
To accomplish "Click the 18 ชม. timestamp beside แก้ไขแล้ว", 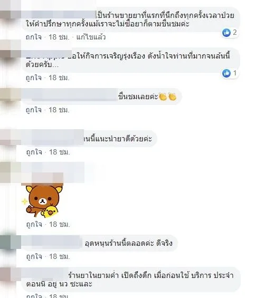I will tap(59, 37).
